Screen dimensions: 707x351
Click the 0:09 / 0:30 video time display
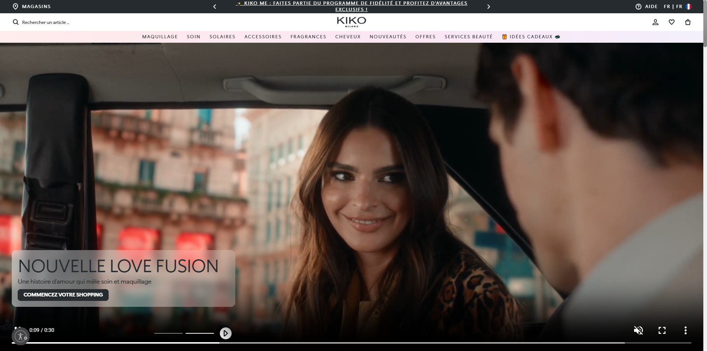point(42,330)
